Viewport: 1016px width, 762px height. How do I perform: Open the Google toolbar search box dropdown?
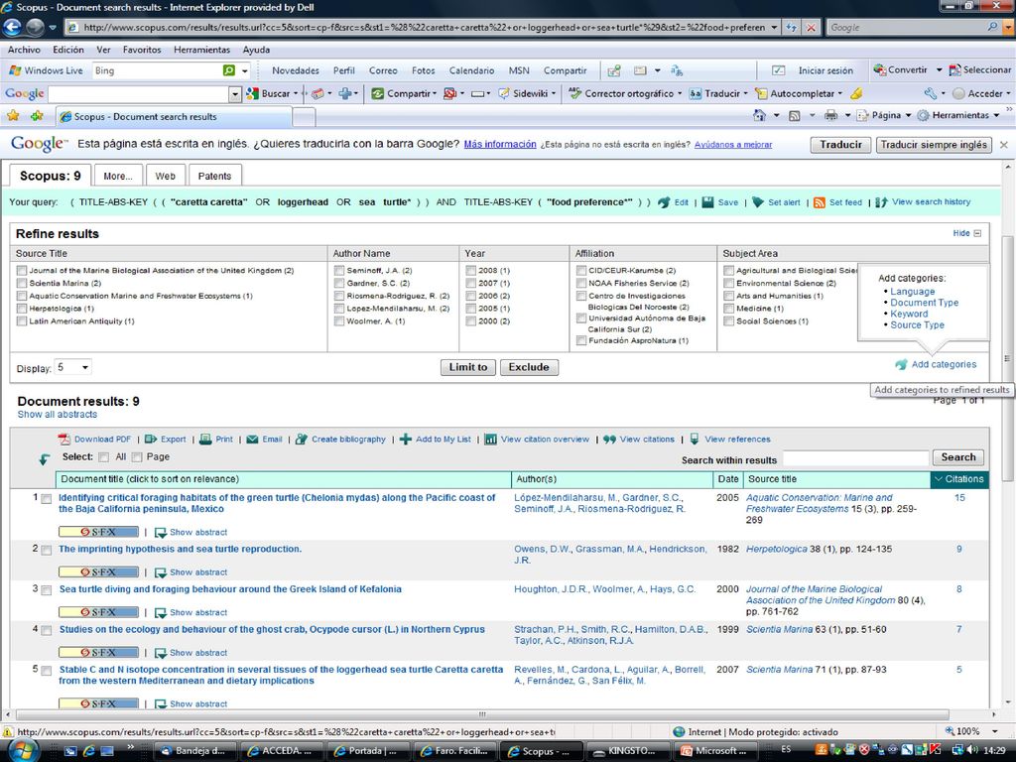click(x=234, y=94)
